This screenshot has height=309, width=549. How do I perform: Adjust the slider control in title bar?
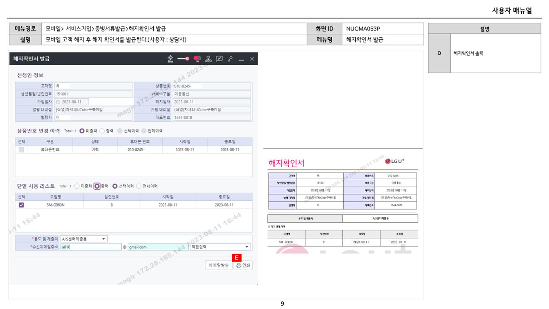(183, 59)
